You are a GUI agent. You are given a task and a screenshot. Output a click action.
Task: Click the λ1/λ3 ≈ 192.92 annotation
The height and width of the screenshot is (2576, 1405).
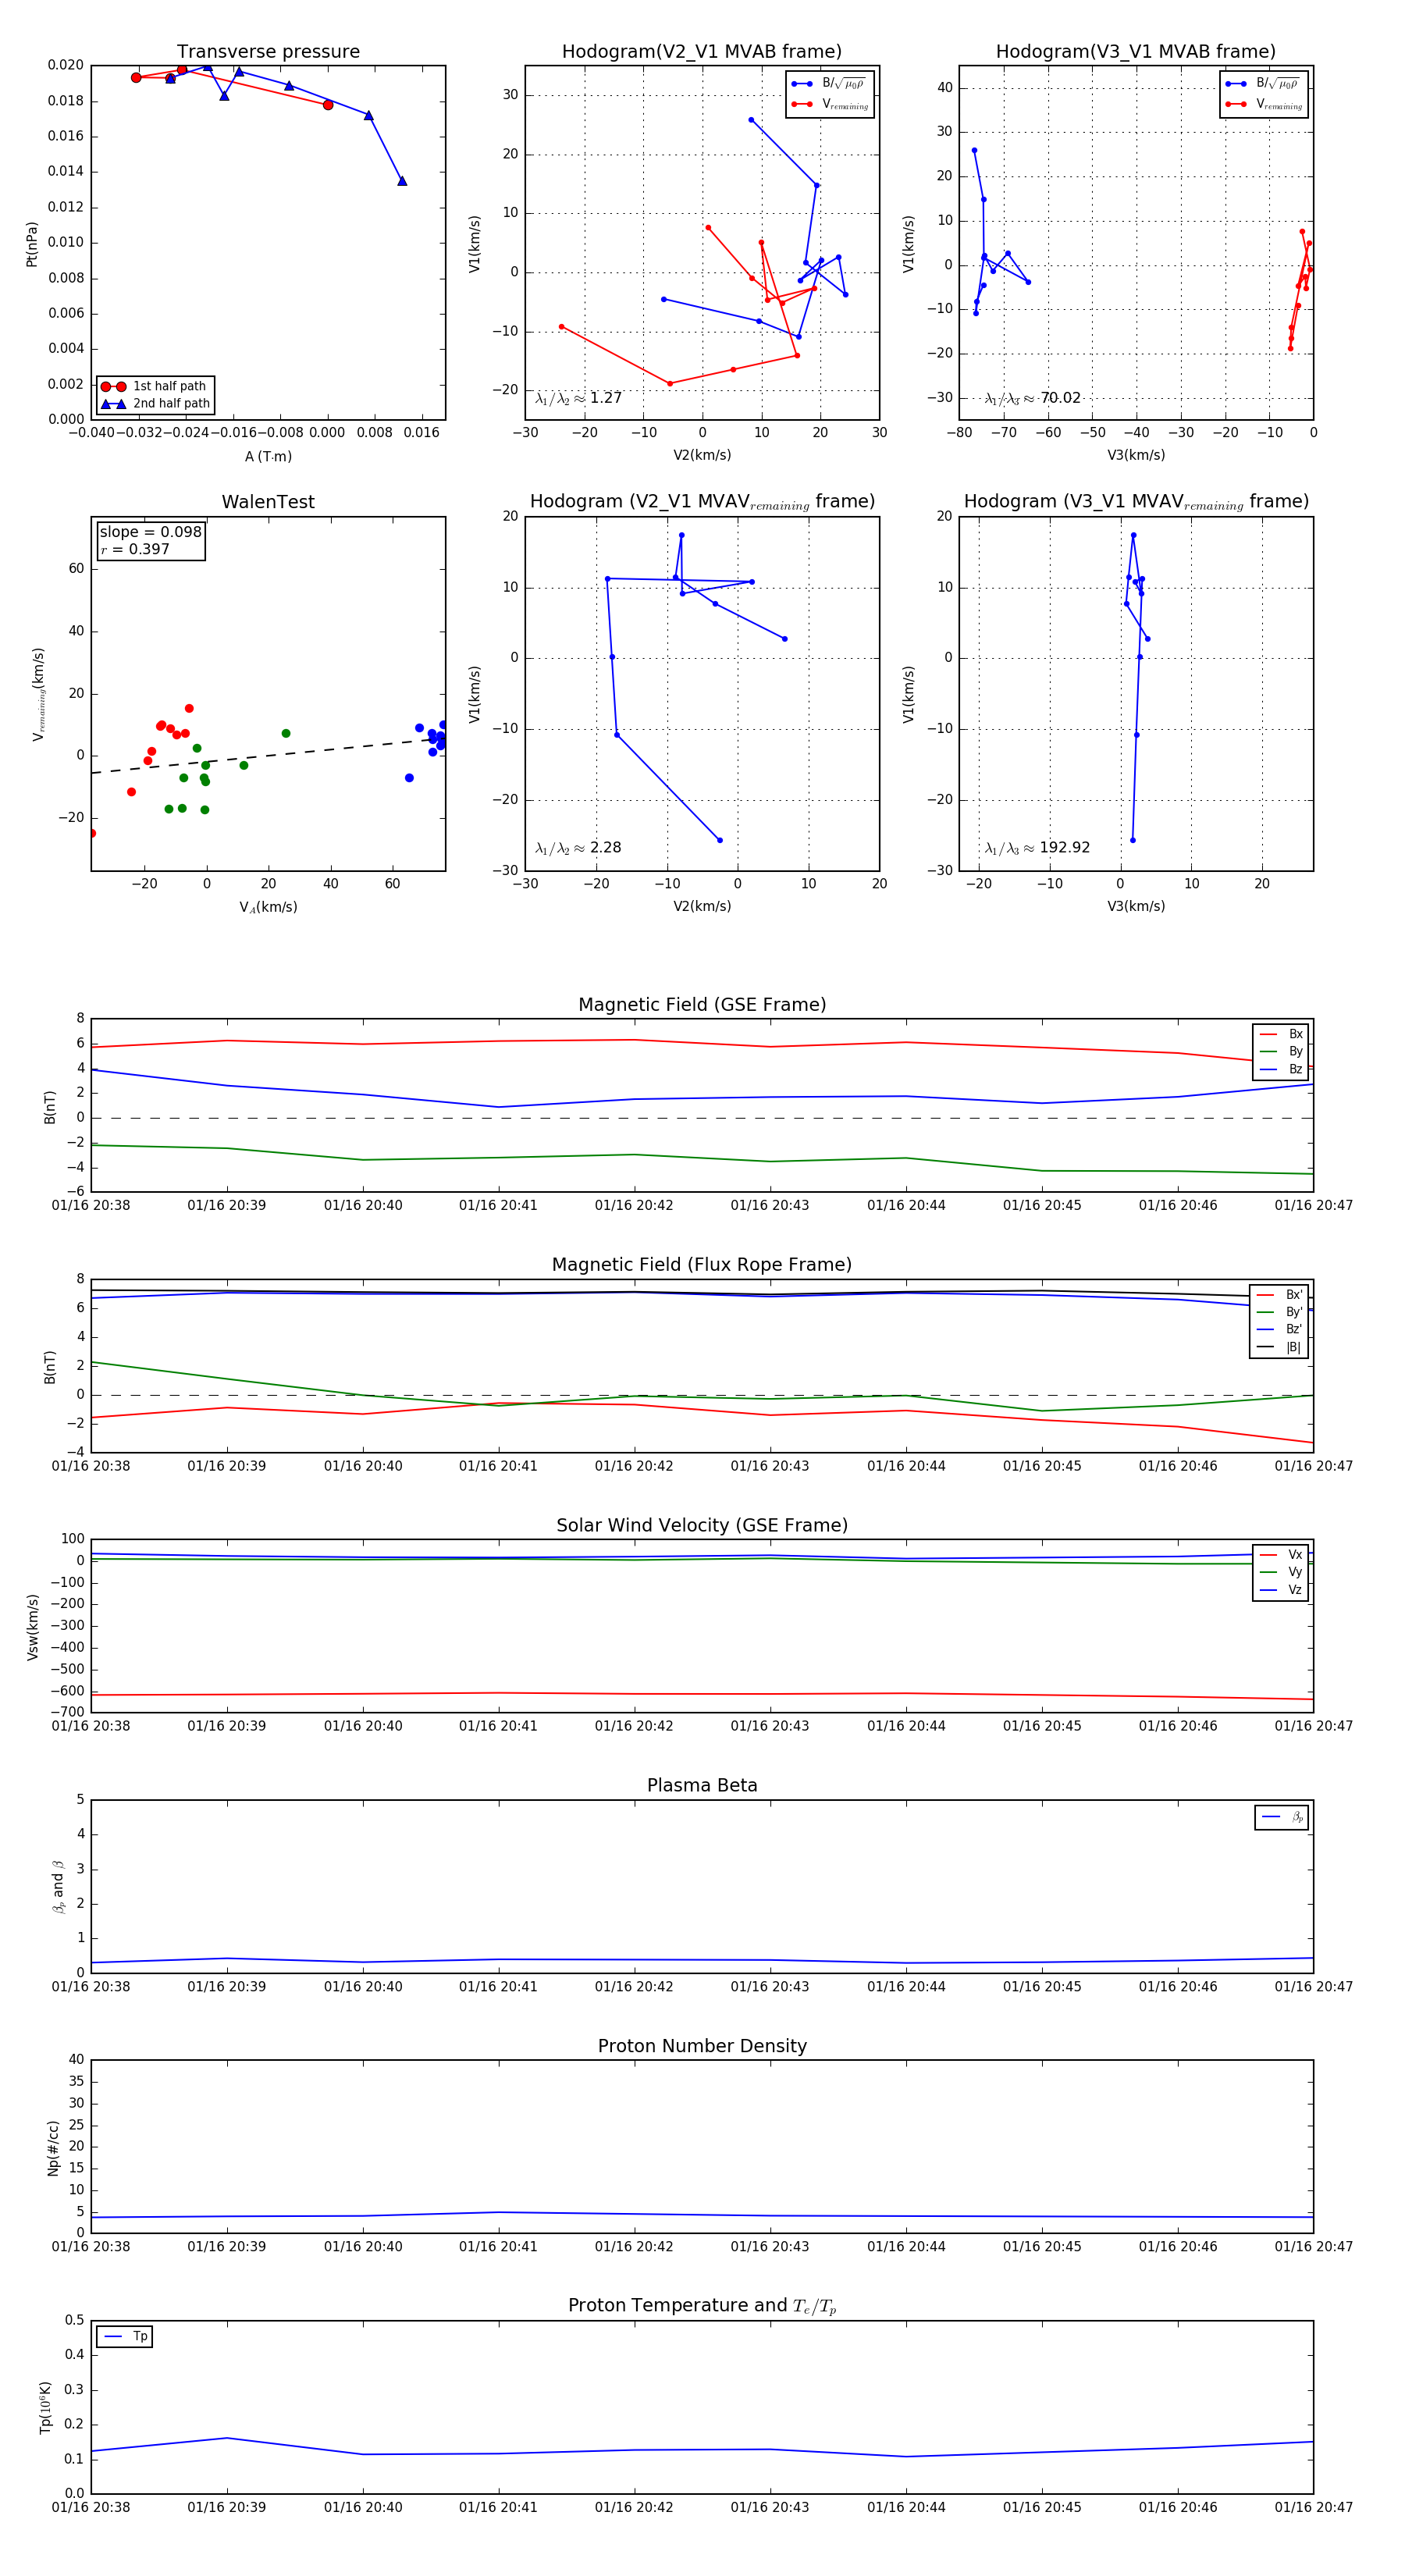click(x=1038, y=848)
